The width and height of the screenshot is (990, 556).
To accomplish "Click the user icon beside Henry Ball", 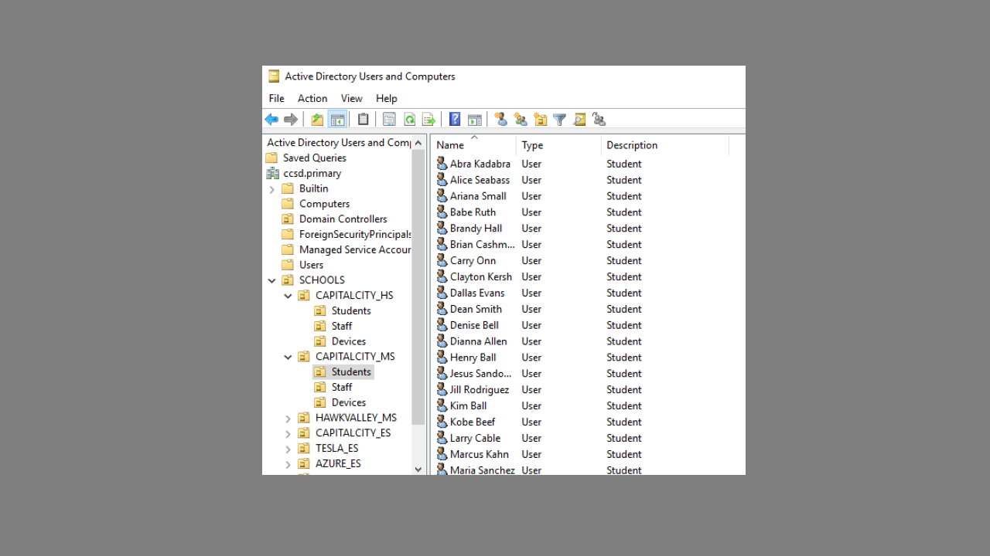I will point(442,358).
